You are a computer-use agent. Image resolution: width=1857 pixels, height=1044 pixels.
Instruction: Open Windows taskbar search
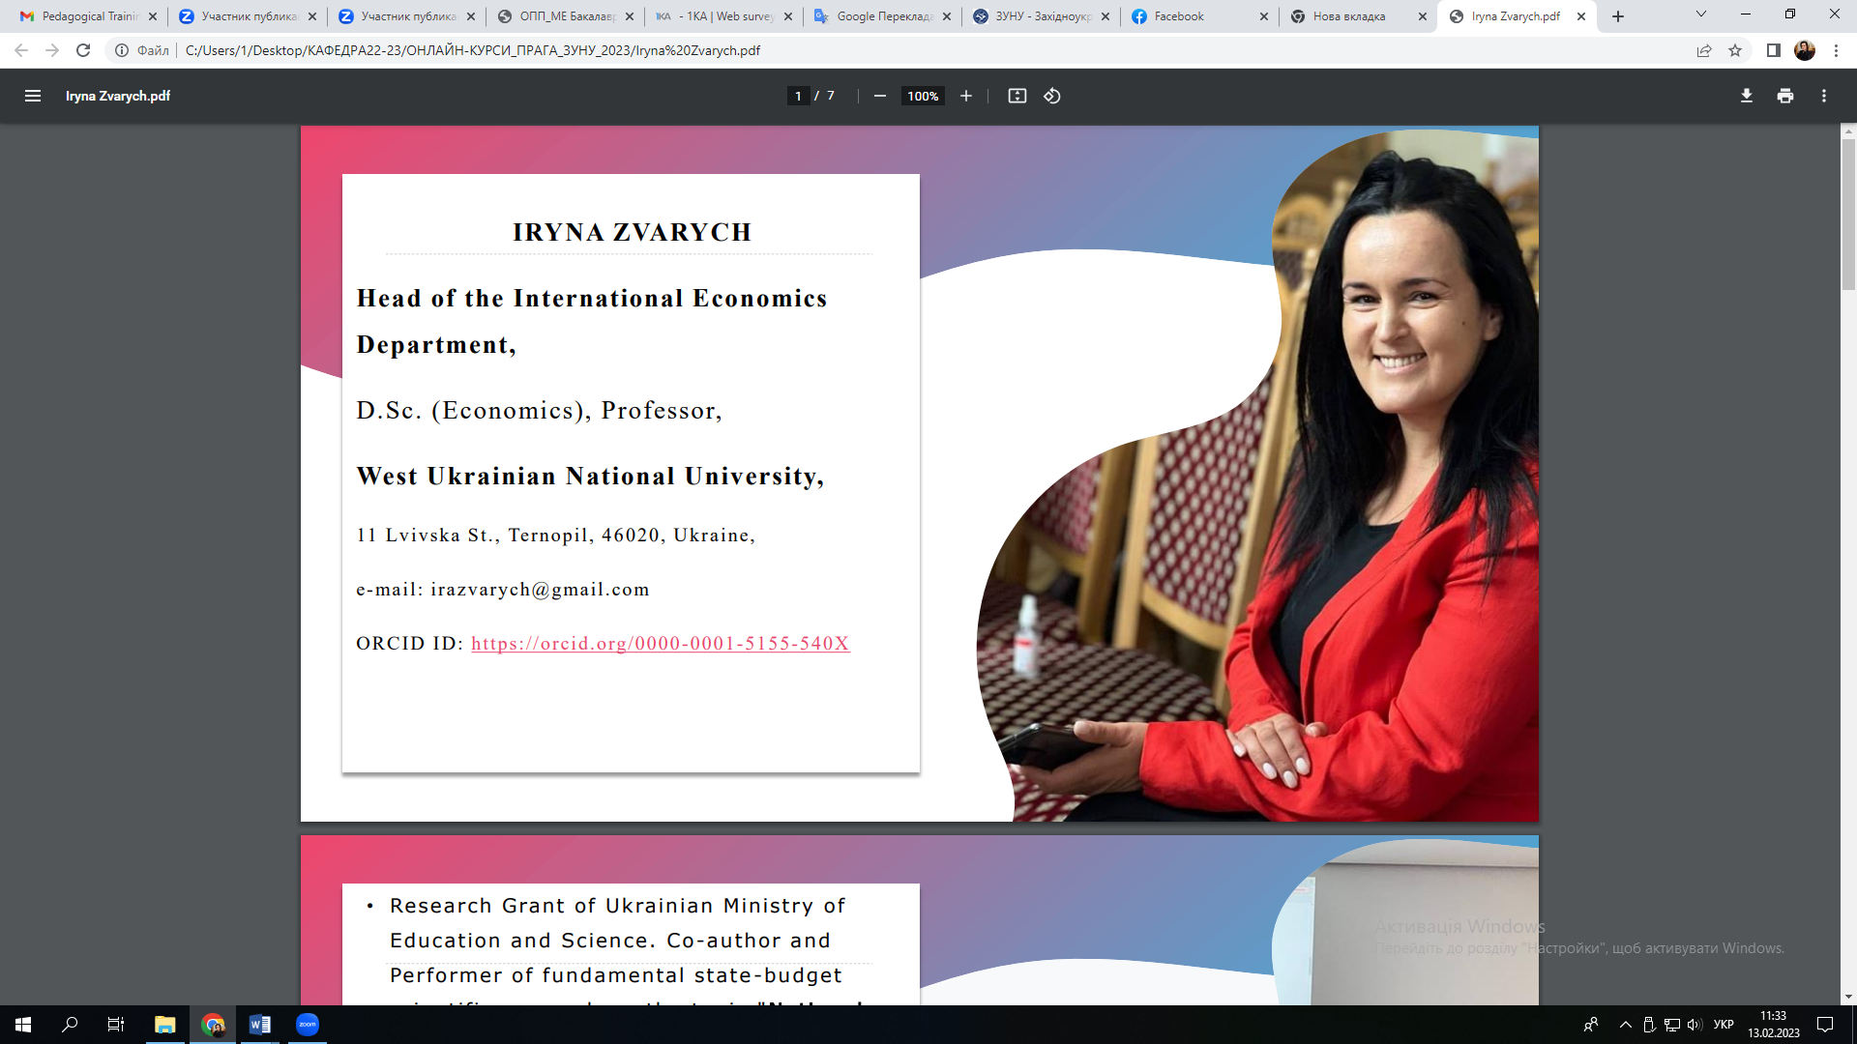[x=70, y=1025]
